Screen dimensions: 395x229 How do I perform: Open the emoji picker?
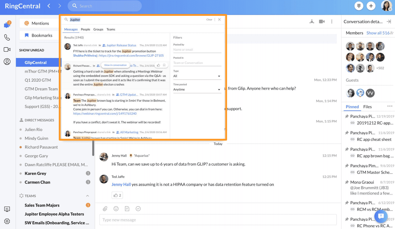116,209
